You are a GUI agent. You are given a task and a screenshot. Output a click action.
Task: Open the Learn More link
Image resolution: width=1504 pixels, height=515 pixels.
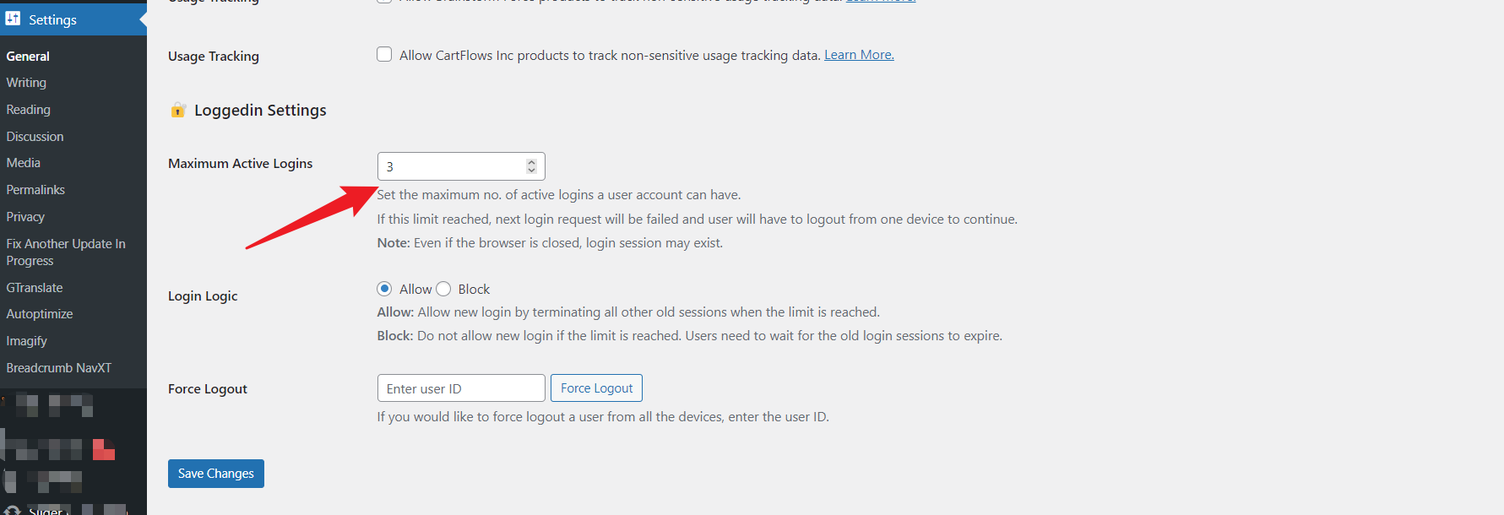[x=858, y=54]
